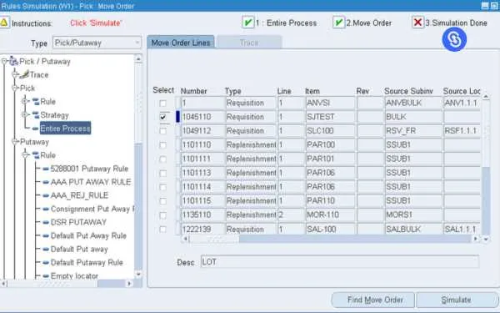
Task: Click the Number cell 1101115
Action: 202,201
